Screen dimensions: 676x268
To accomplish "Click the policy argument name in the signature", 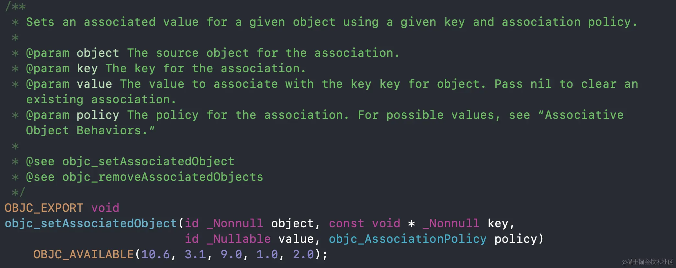I will (x=515, y=239).
